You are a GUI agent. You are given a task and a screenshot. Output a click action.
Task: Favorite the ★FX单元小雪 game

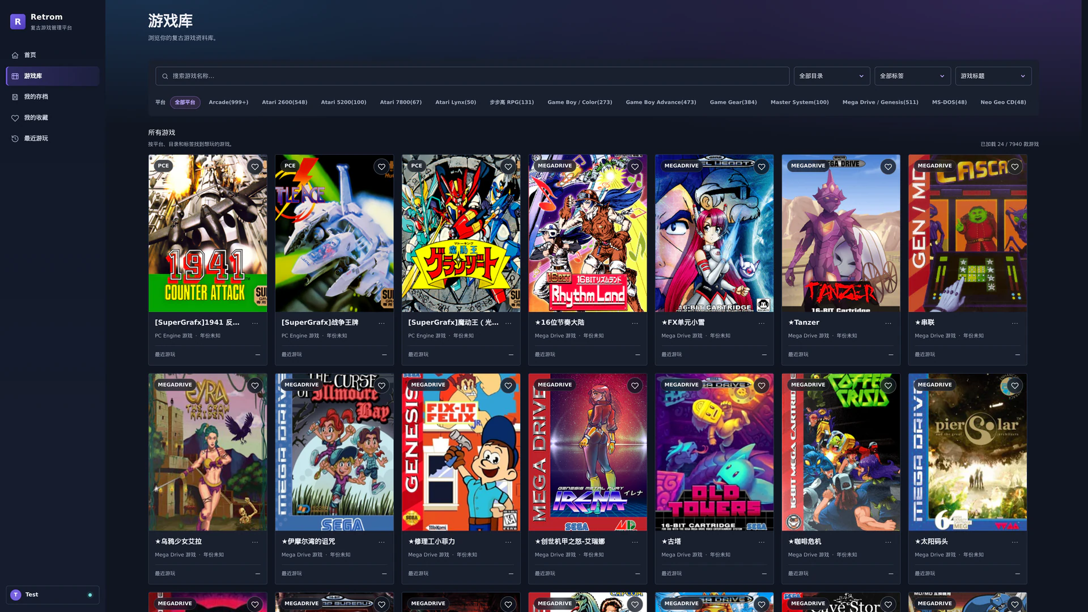point(762,167)
